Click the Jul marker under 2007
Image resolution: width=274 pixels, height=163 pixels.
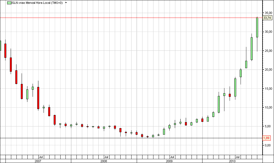41,157
